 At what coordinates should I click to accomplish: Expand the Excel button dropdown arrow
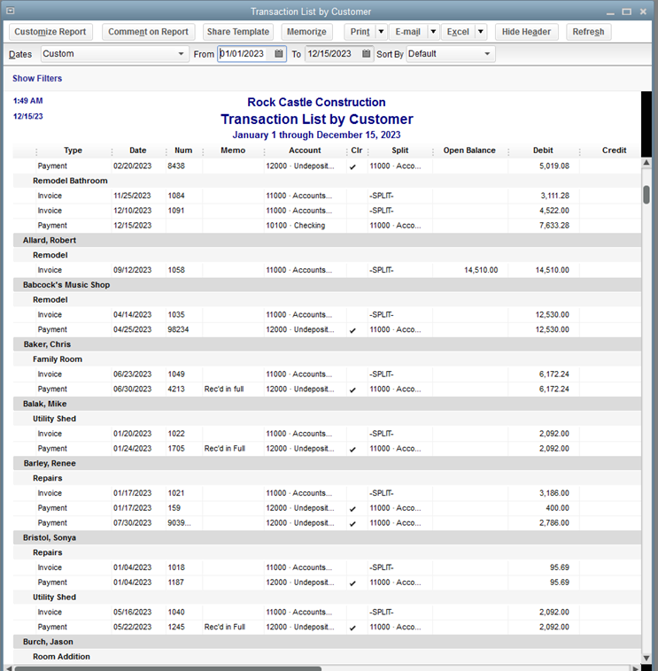(x=480, y=32)
